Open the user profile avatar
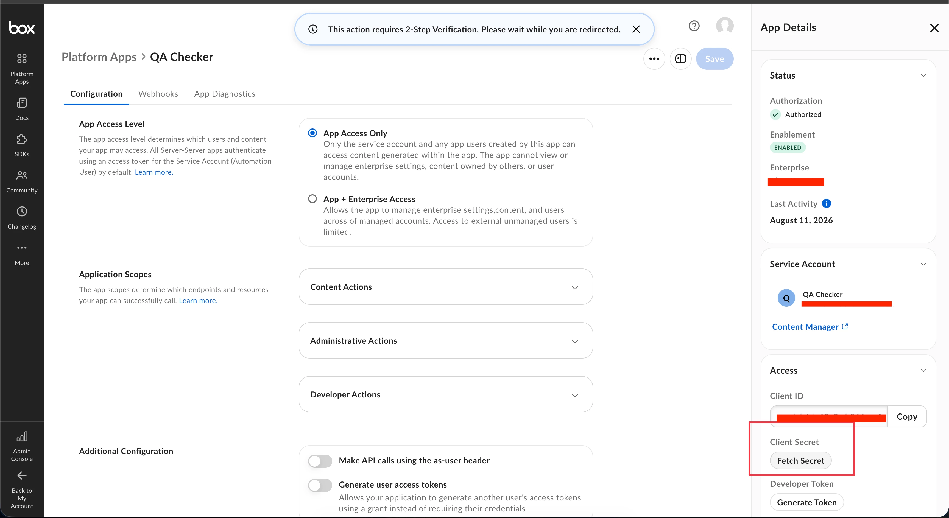 tap(725, 26)
